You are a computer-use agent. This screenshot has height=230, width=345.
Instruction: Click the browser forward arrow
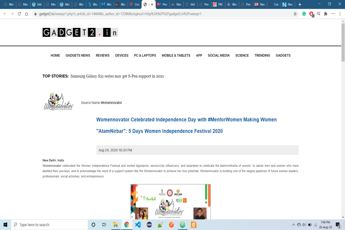pyautogui.click(x=12, y=14)
